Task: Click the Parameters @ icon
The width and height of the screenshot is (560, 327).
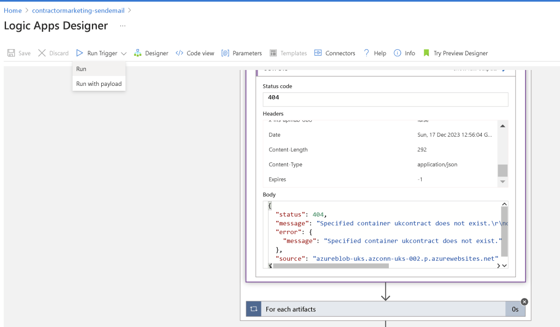Action: point(225,53)
